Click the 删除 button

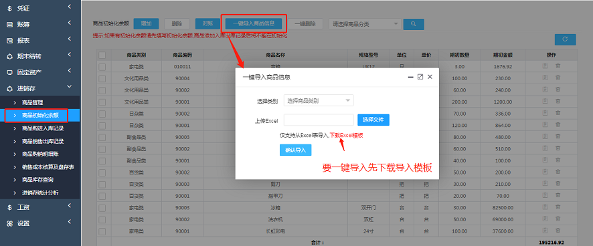pos(177,23)
